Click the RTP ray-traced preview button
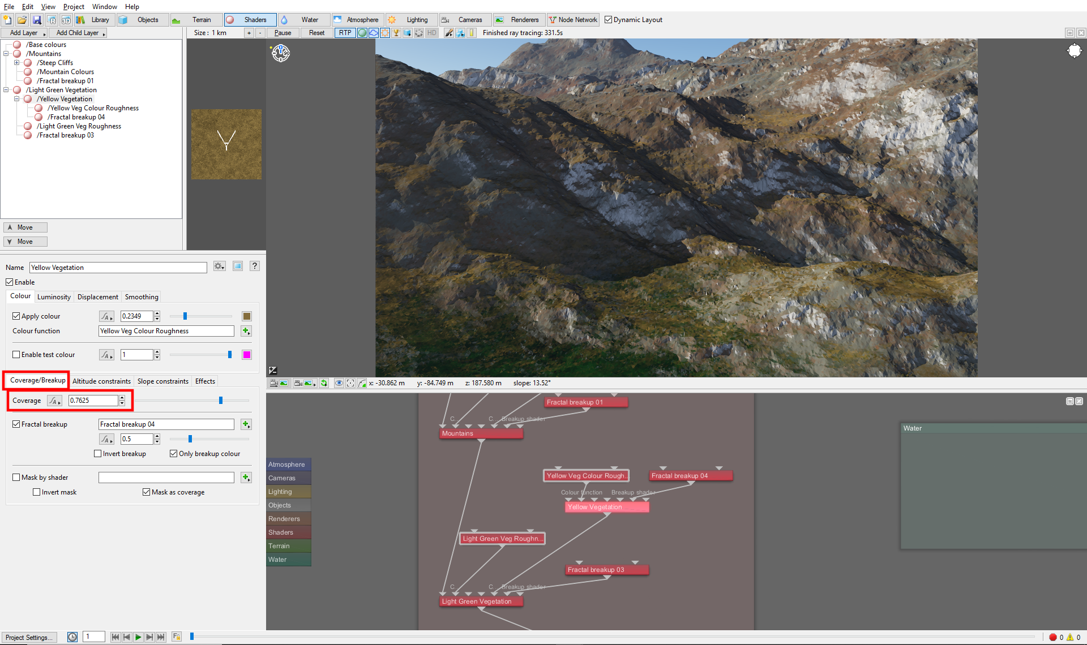Screen dimensions: 1087x645 [x=345, y=33]
